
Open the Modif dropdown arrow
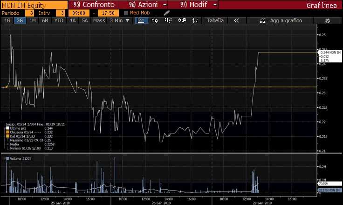(x=214, y=5)
